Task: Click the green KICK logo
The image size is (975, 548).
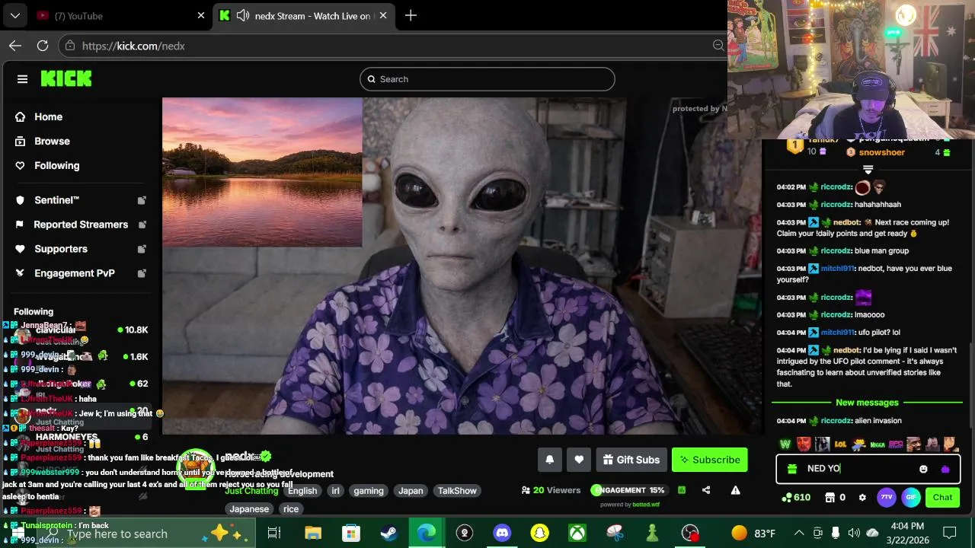Action: [x=66, y=78]
